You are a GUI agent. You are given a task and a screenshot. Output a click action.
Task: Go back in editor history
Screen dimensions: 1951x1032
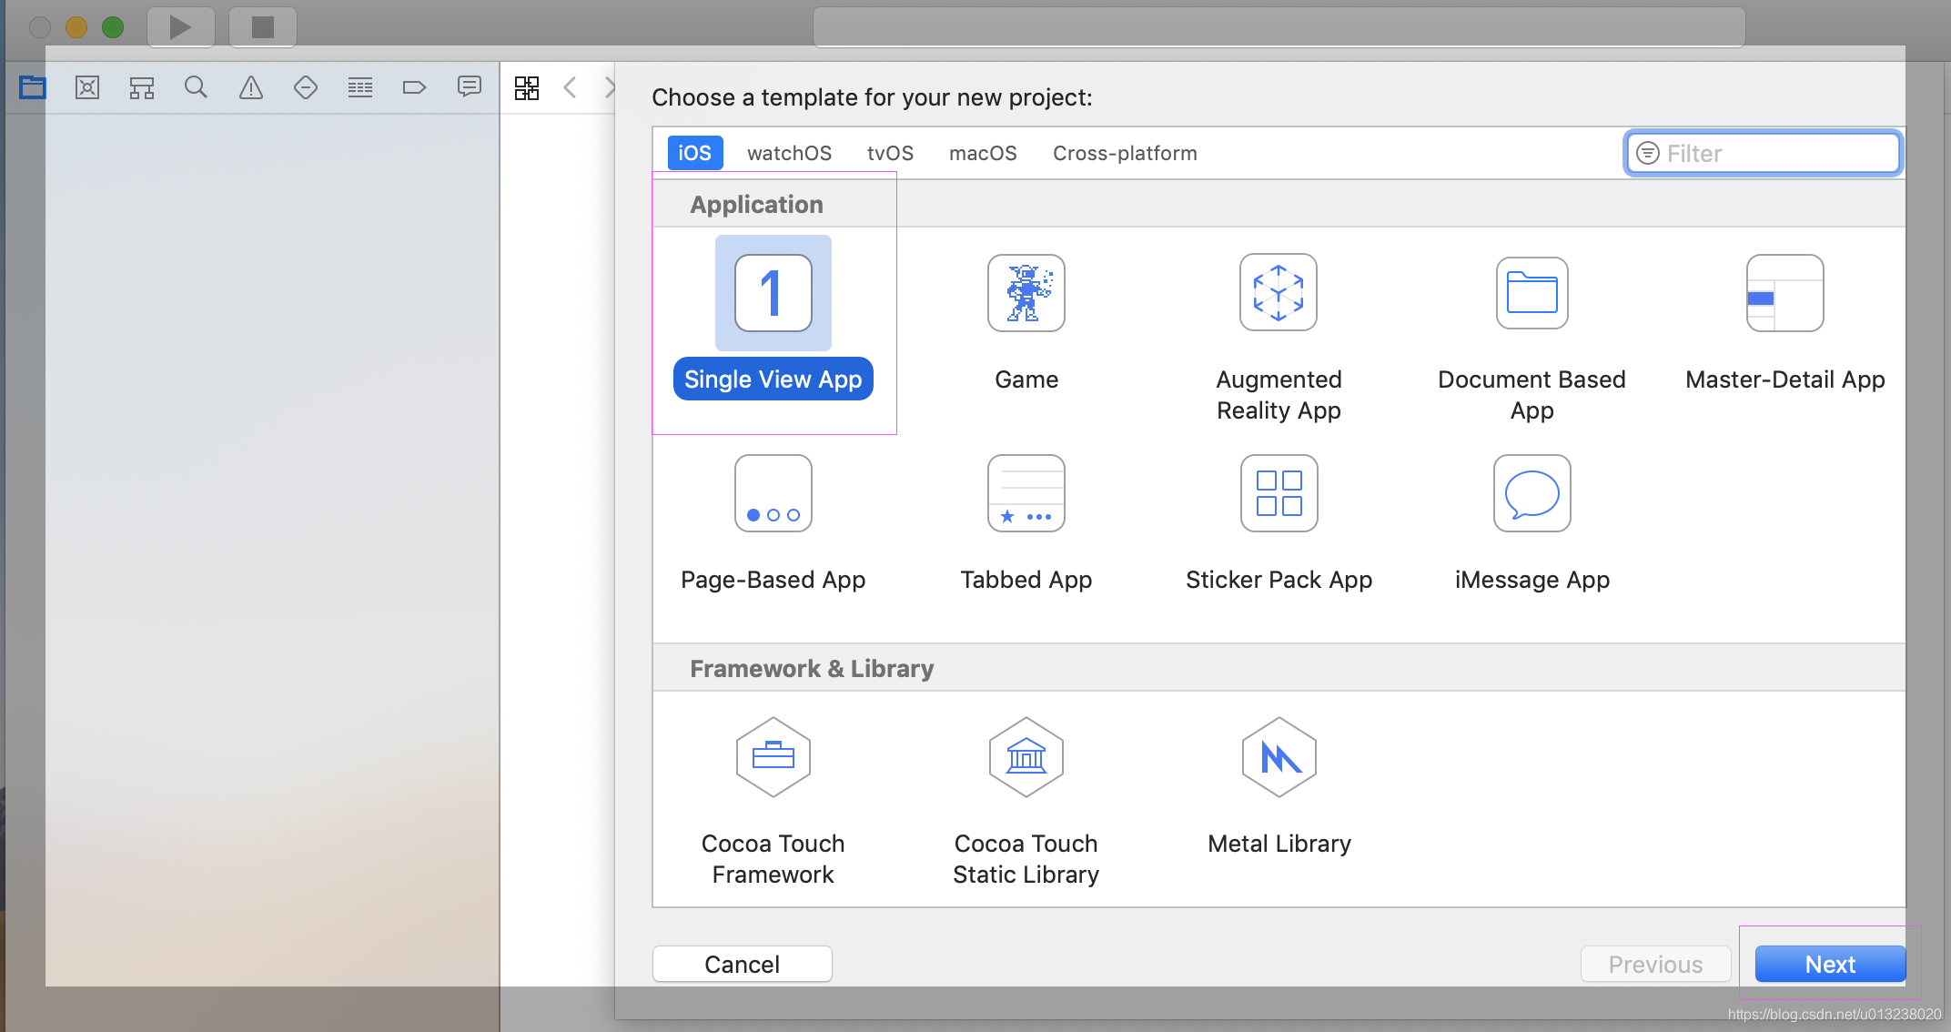571,87
